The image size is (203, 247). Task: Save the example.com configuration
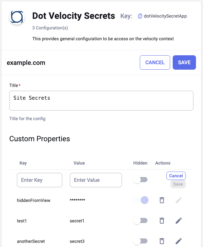coord(184,62)
